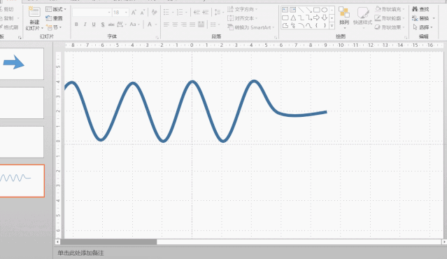Viewport: 447px width, 259px height.
Task: Select the Vertical Text Box shape
Action: 293,10
